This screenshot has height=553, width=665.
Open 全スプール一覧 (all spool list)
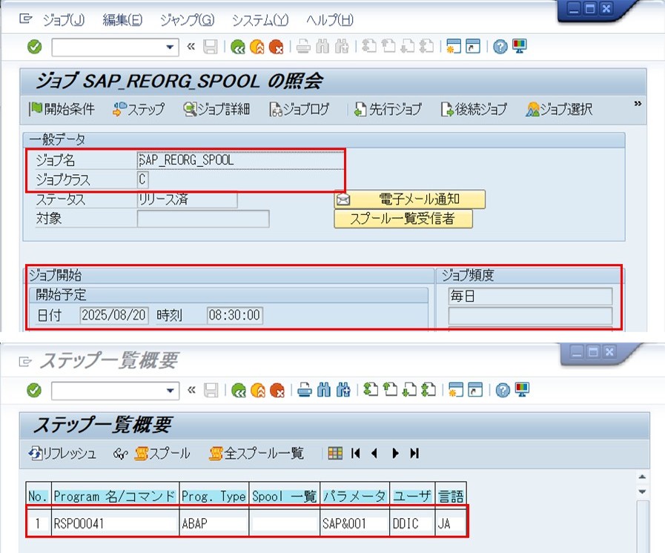[x=257, y=453]
